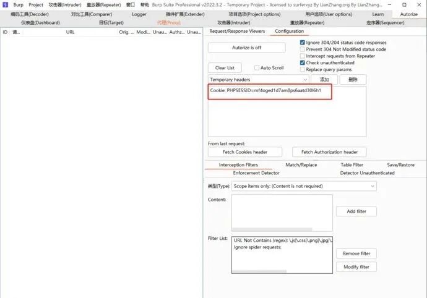Open the Enforcement Detector tab
The height and width of the screenshot is (298, 427).
[256, 173]
